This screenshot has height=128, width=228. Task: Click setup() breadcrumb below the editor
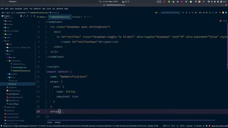click(57, 122)
